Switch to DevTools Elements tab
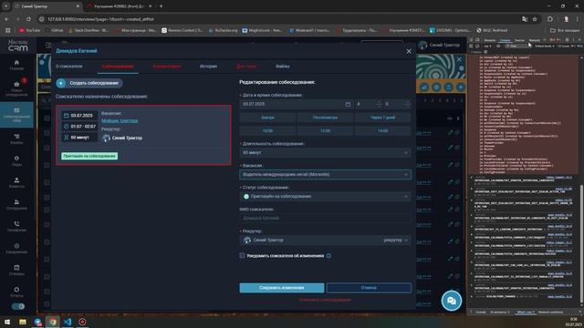584x328 pixels. (x=490, y=40)
